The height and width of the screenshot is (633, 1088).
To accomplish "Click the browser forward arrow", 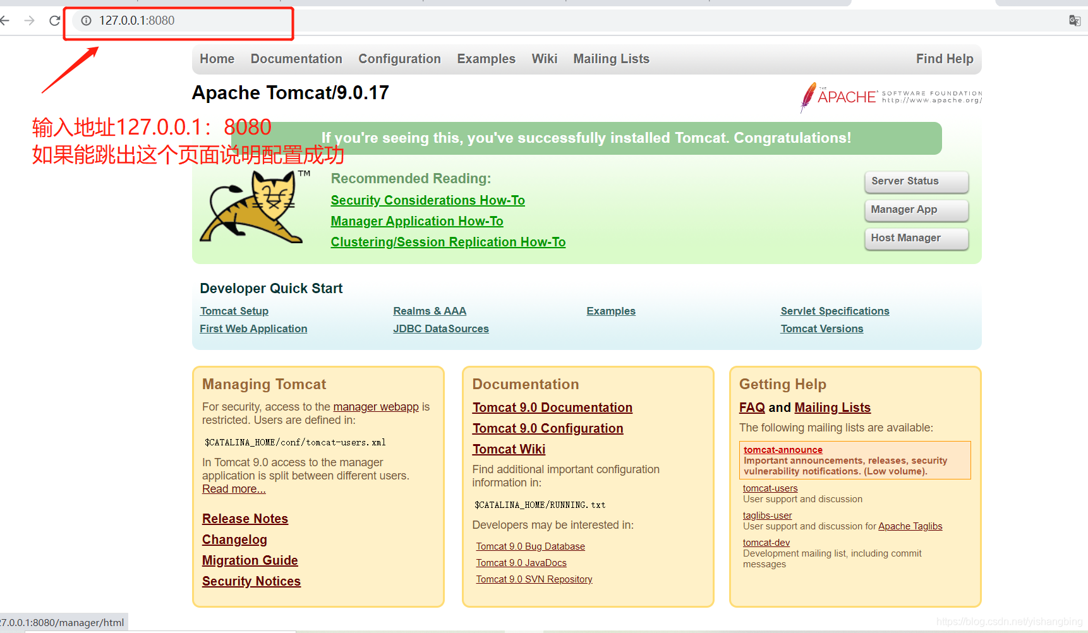I will click(x=29, y=21).
